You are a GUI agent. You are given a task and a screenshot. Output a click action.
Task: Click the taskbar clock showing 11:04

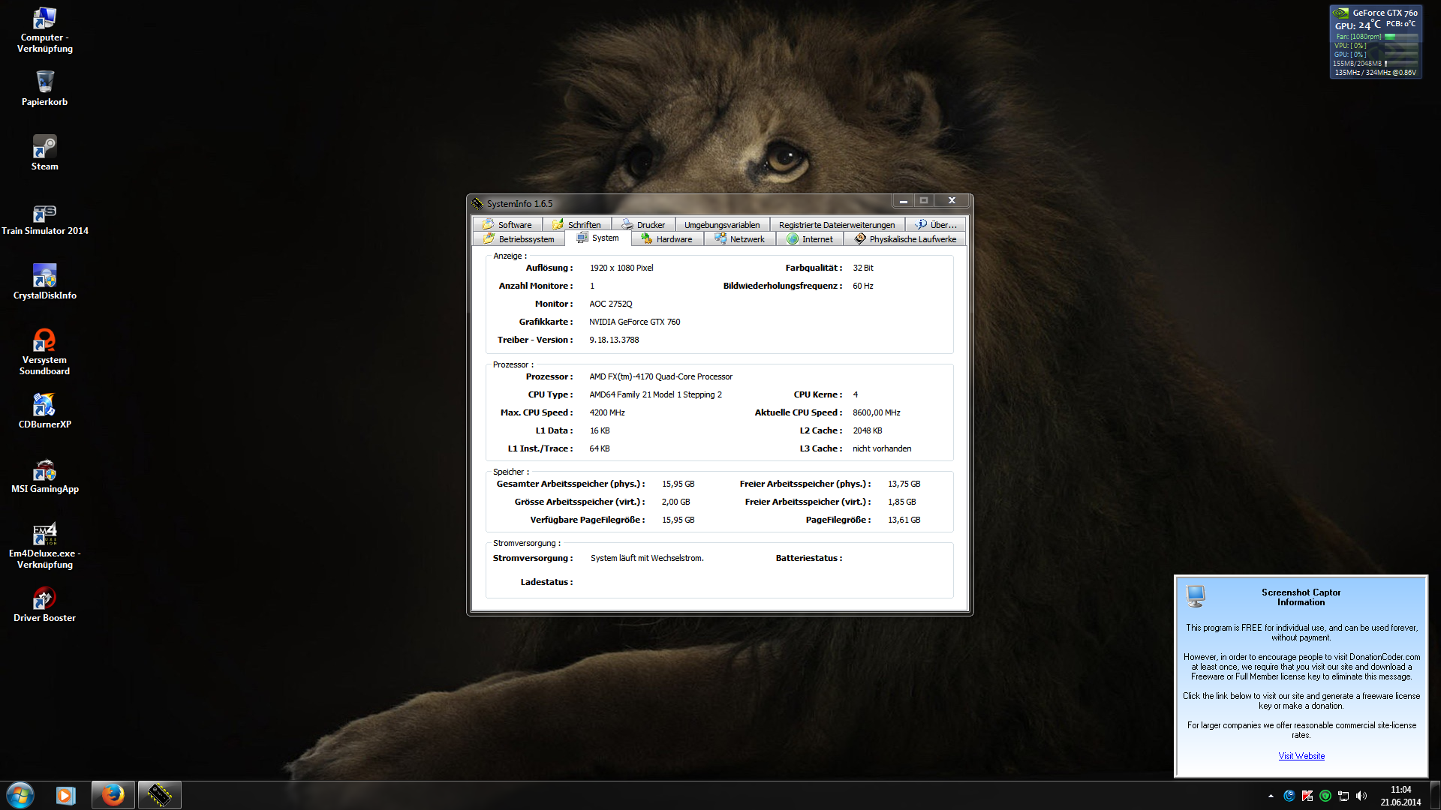(x=1400, y=796)
